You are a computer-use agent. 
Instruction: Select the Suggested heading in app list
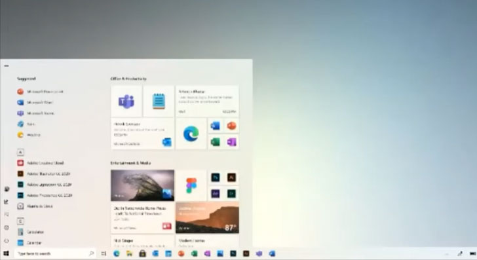coord(26,79)
